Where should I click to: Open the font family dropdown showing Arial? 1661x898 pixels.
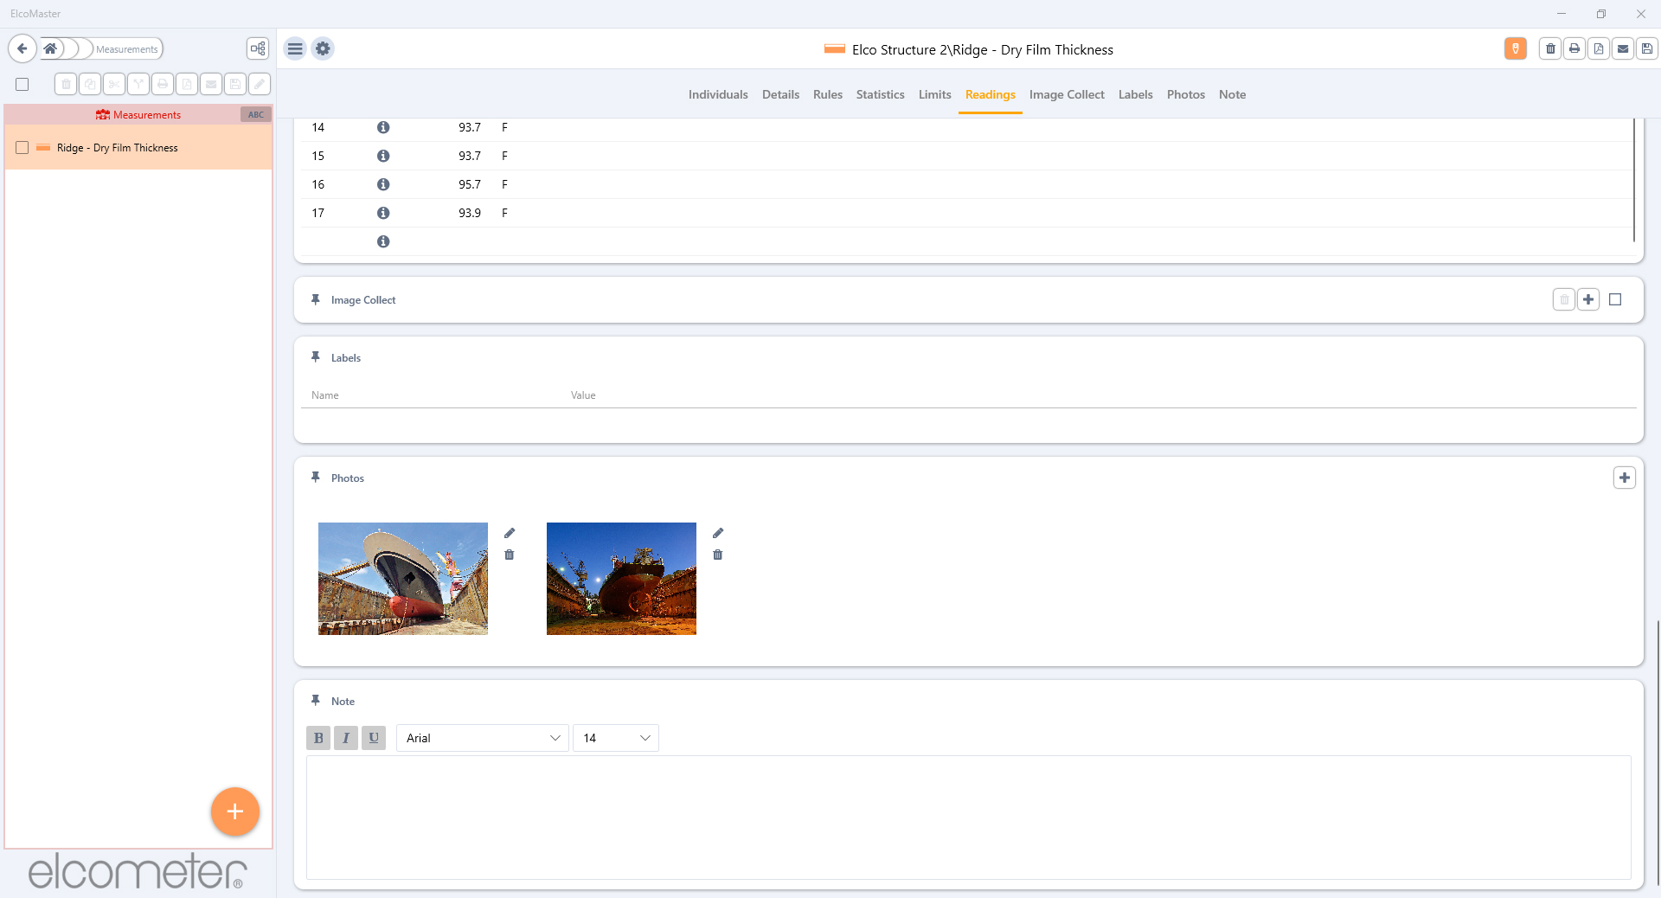(482, 738)
